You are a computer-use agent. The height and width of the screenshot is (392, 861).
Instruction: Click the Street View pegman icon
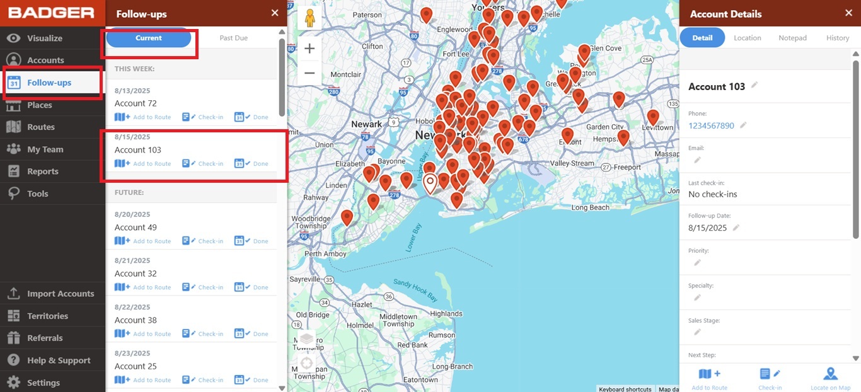pos(309,18)
